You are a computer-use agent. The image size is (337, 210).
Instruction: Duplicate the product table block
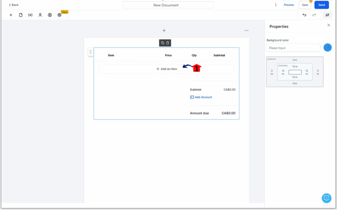pos(163,43)
